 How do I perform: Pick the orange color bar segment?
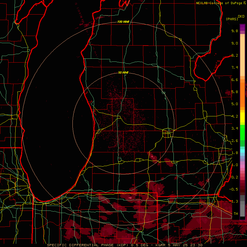coord(242,94)
